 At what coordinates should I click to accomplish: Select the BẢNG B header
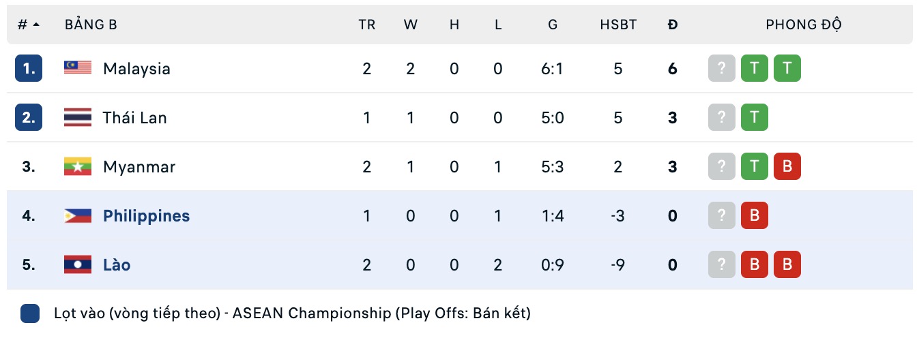point(91,25)
